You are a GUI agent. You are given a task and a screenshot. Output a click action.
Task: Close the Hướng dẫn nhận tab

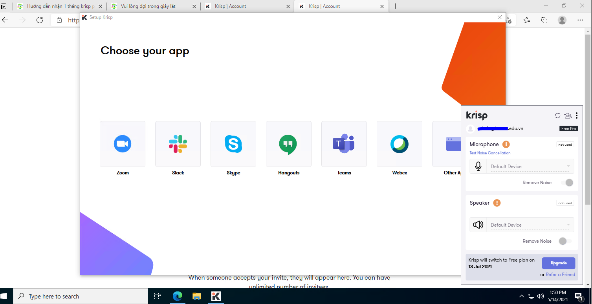pos(100,6)
